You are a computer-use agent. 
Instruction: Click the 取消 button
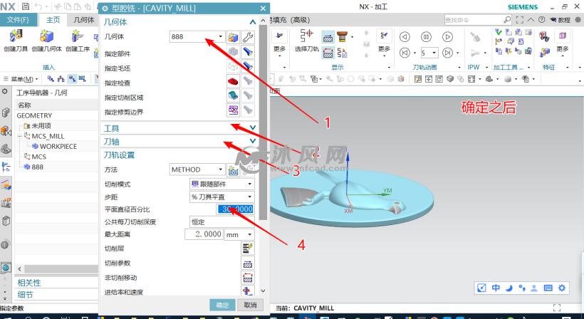point(250,305)
